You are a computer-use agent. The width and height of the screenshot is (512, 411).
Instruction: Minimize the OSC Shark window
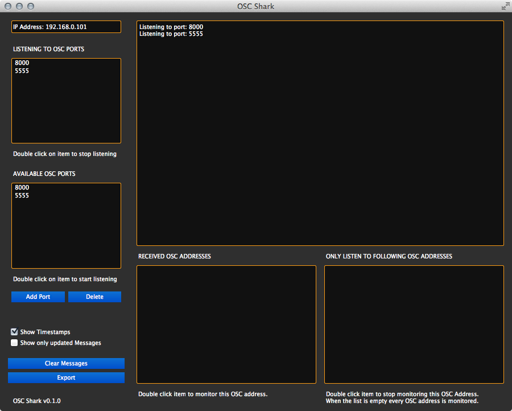19,6
